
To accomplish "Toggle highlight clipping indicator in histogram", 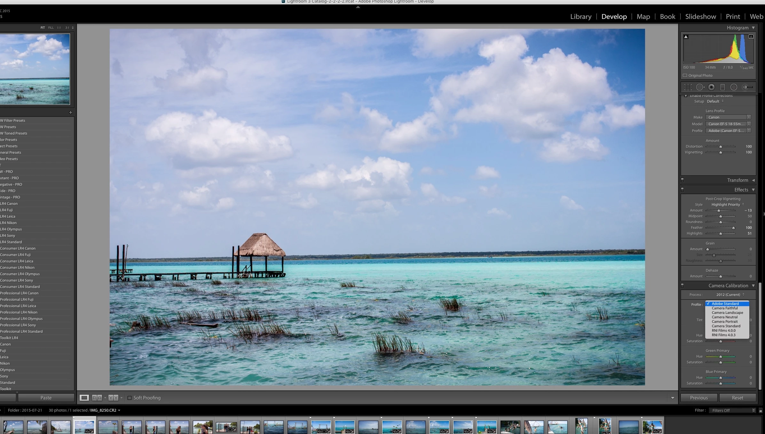I will click(x=751, y=37).
